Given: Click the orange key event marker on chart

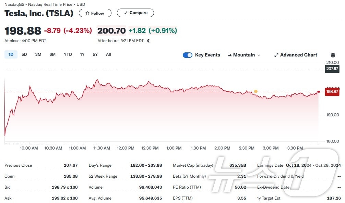Looking at the screenshot, I should (255, 91).
